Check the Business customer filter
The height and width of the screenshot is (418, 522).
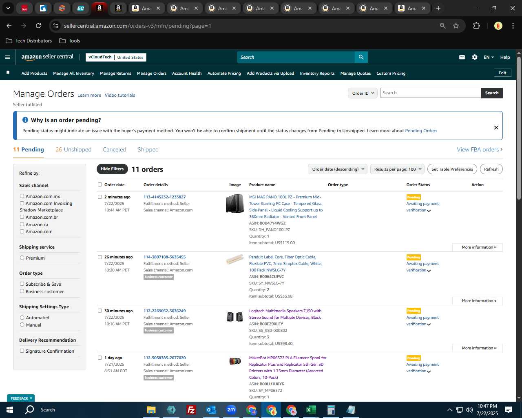[22, 291]
